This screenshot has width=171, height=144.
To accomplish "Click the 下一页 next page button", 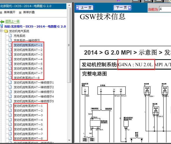I will click(x=122, y=8).
